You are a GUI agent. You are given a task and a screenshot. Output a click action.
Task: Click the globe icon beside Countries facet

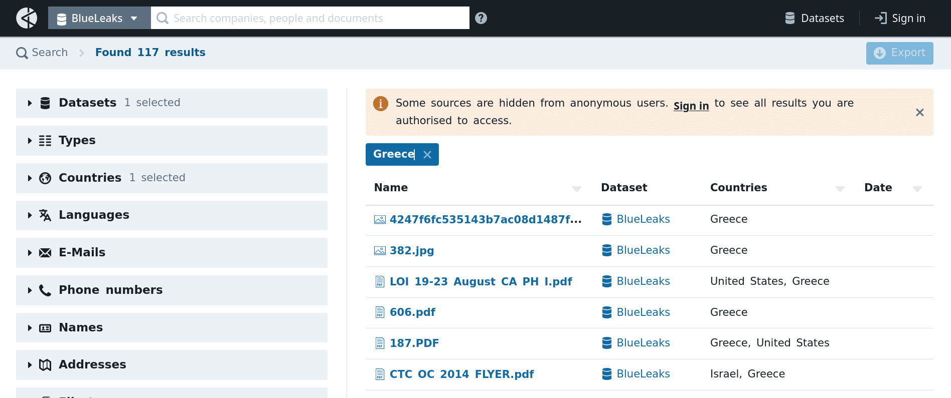click(x=45, y=178)
